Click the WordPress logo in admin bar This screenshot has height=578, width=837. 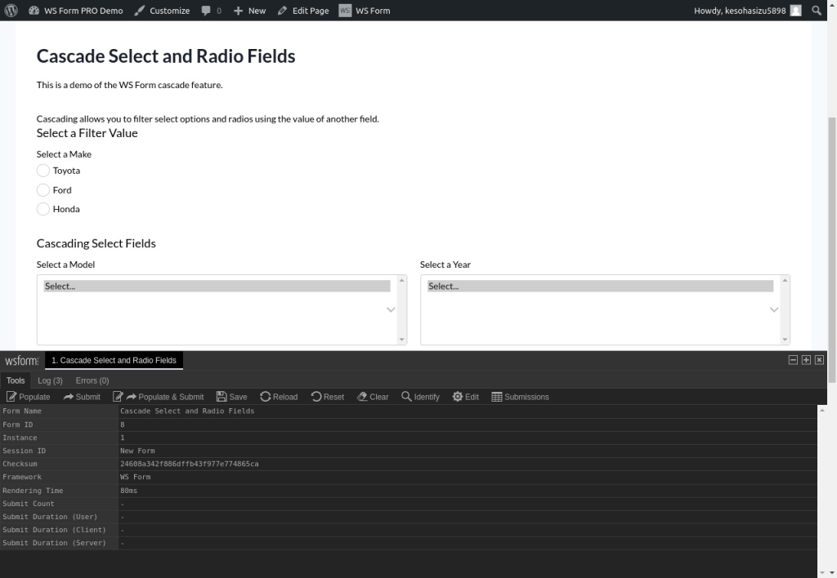coord(11,11)
